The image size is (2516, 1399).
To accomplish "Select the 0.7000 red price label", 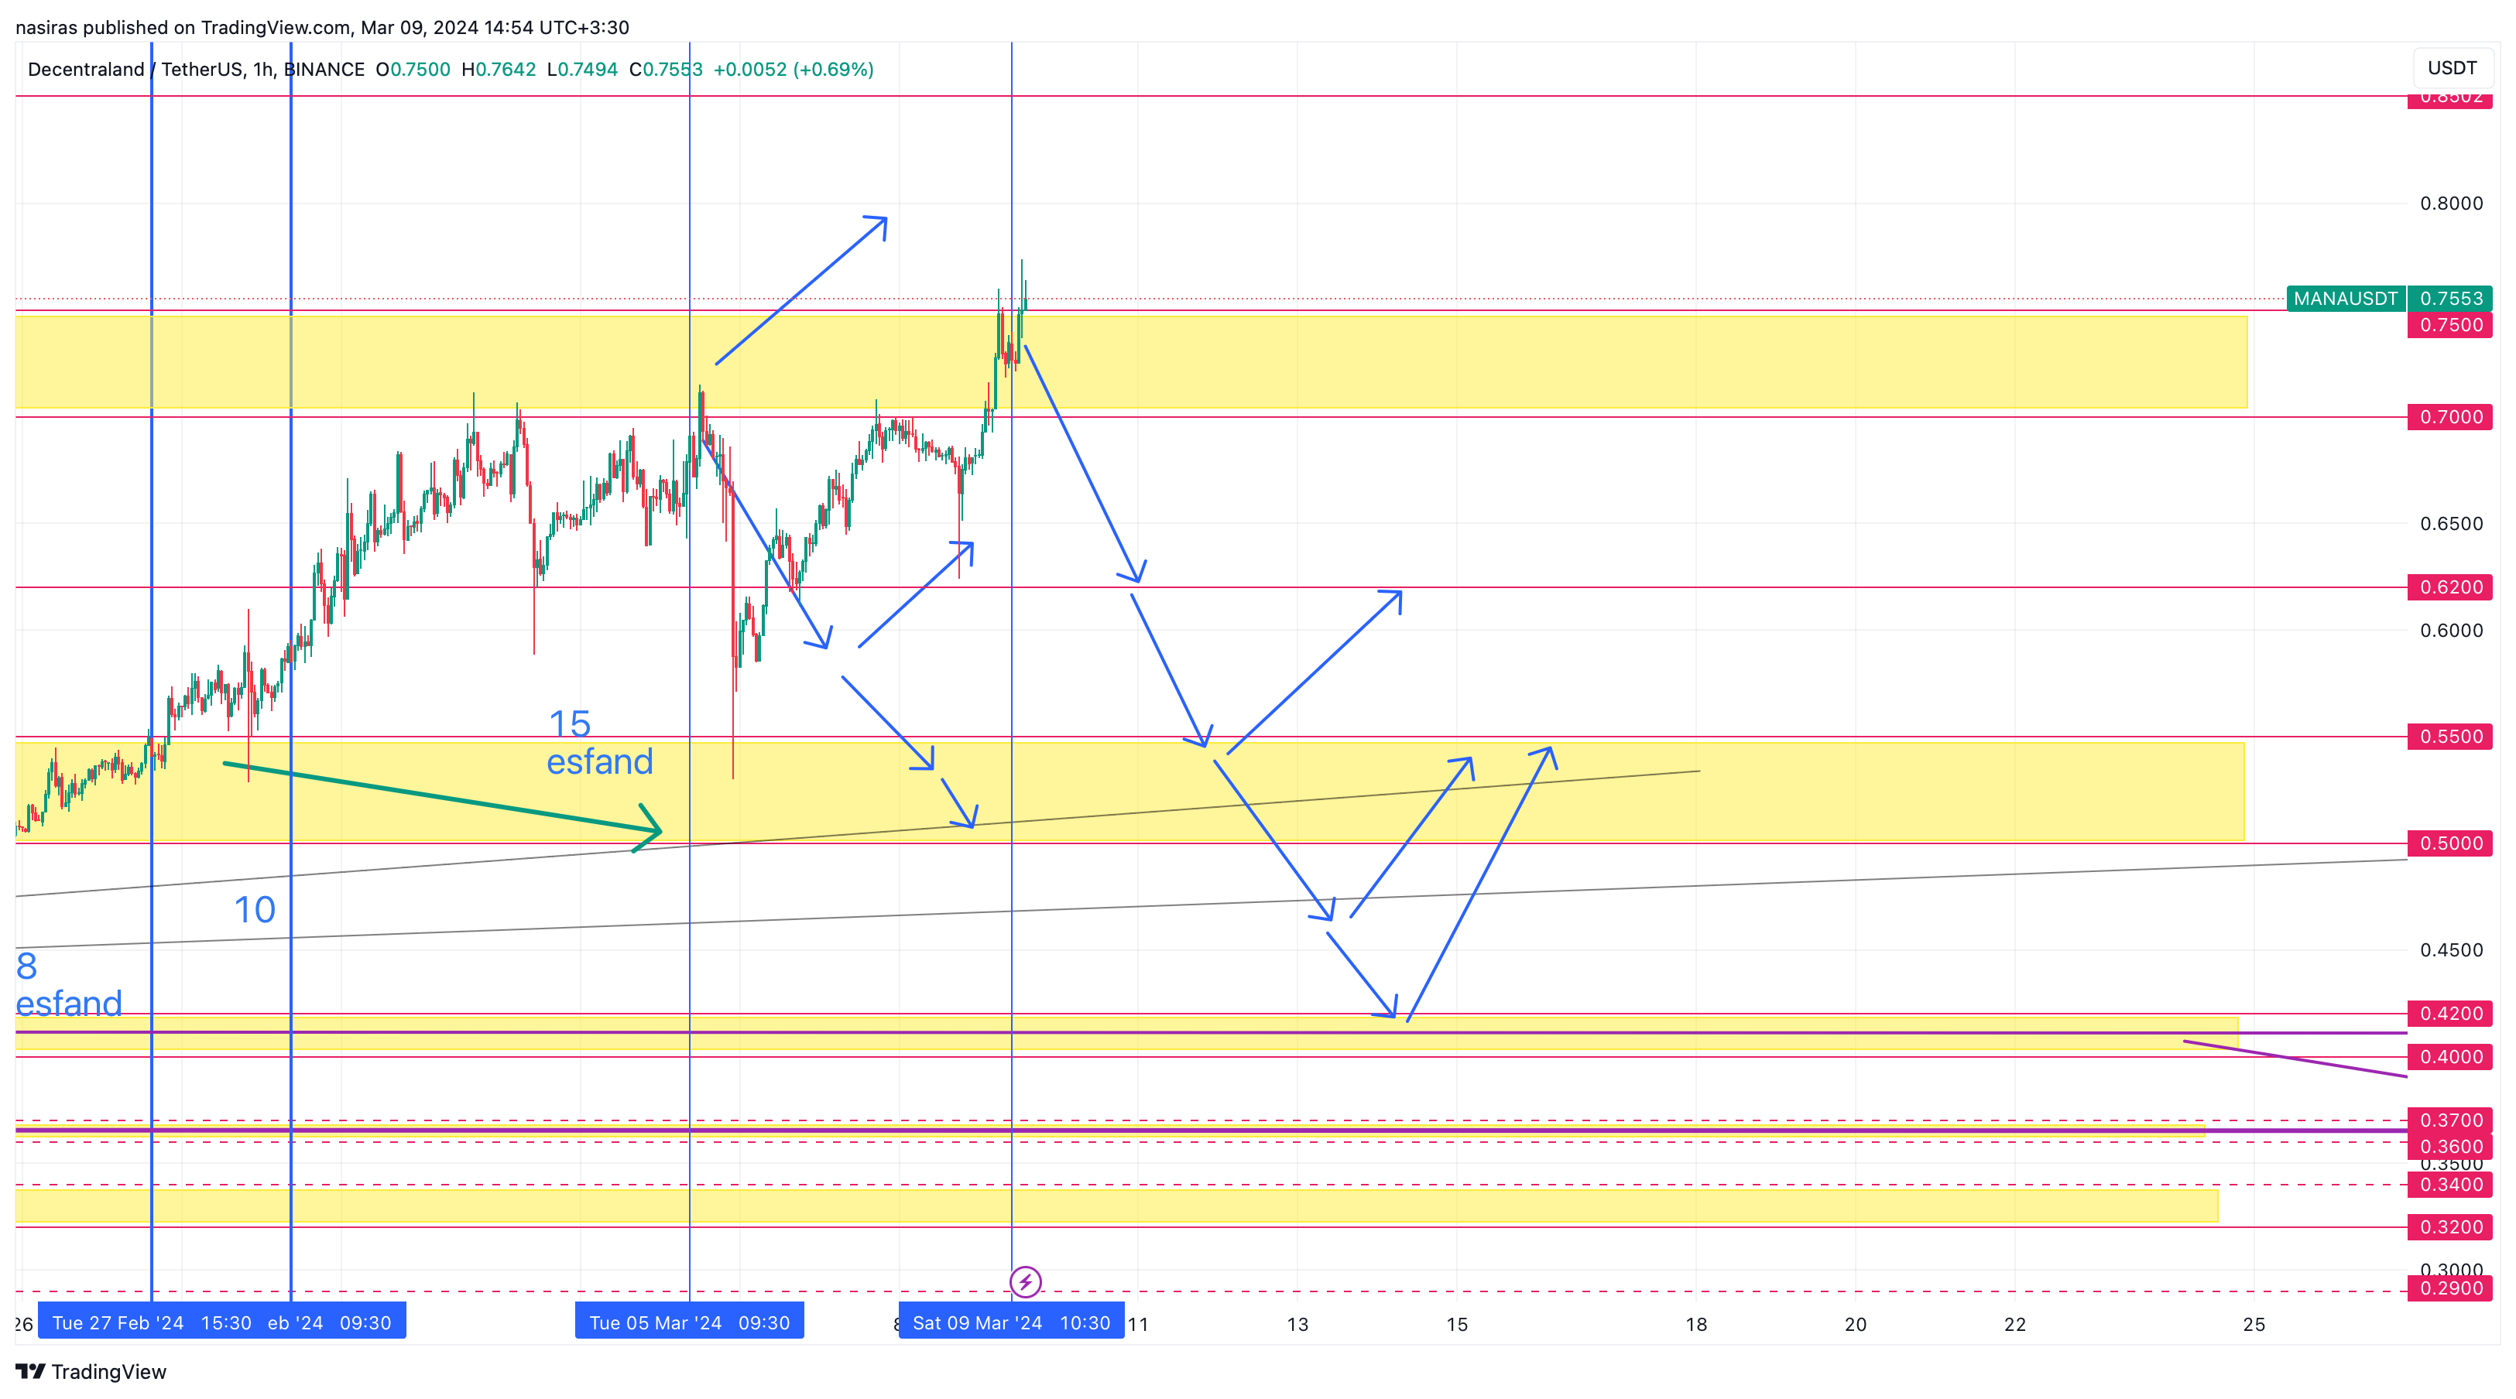I will (x=2449, y=417).
